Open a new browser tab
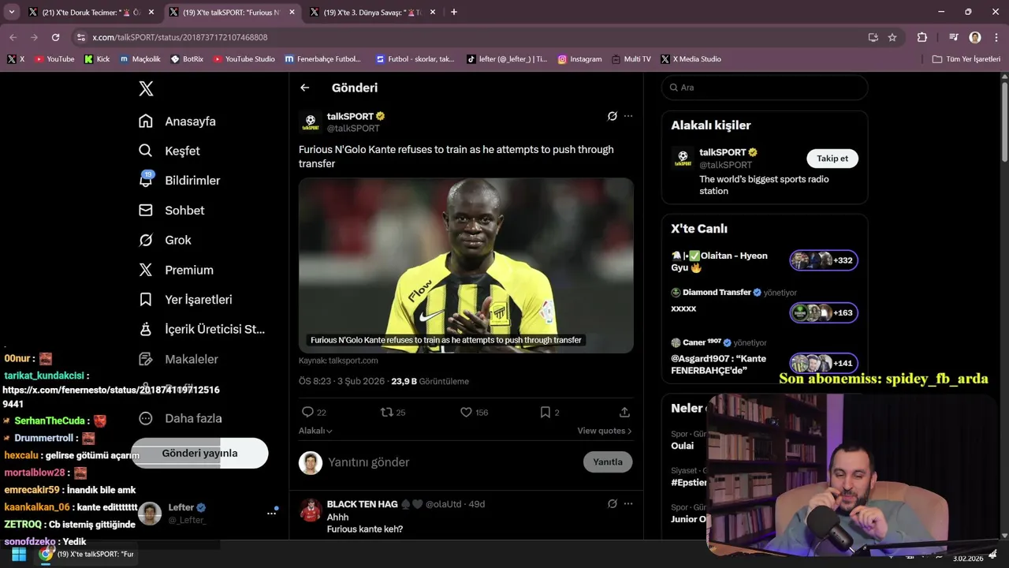 453,12
